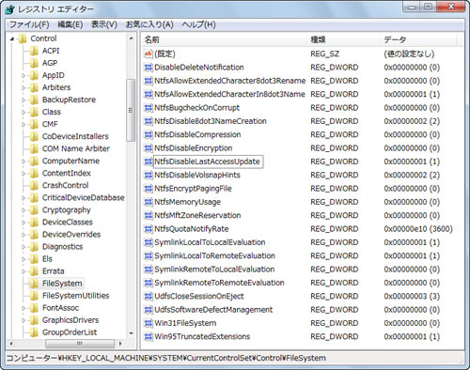
Task: Click the Registry Editor app icon in title bar
Action: click(x=10, y=9)
